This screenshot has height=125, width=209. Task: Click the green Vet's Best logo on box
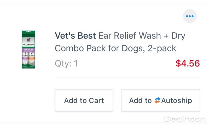coord(29,45)
